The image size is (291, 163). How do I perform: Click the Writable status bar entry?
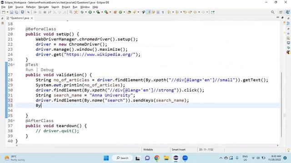tap(148, 149)
